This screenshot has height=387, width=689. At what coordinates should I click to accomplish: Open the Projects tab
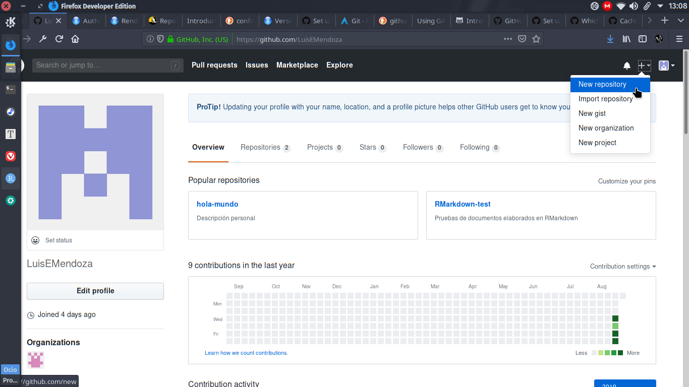click(325, 147)
